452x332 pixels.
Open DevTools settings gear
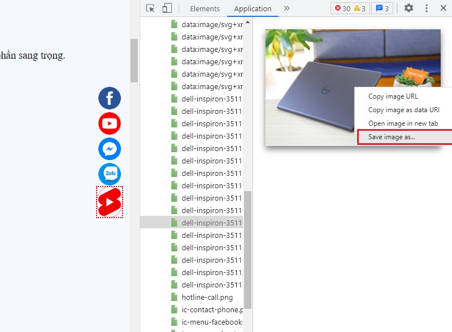(408, 8)
